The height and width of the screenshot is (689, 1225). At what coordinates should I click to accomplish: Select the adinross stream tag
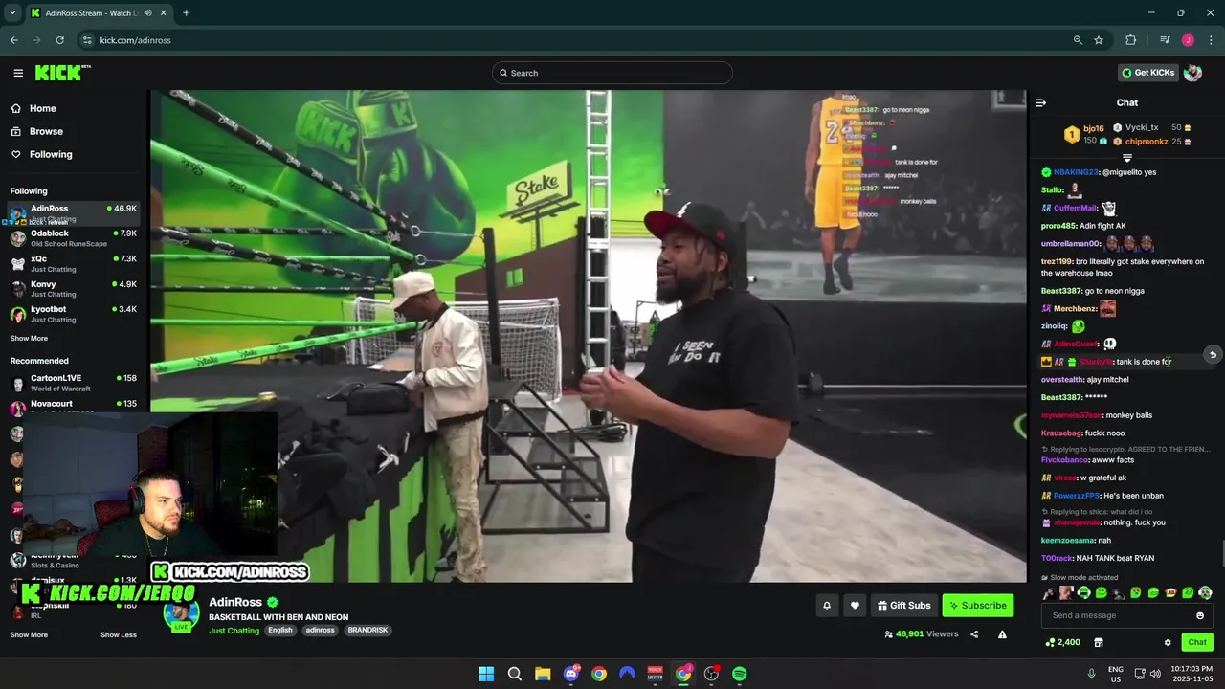coord(321,631)
